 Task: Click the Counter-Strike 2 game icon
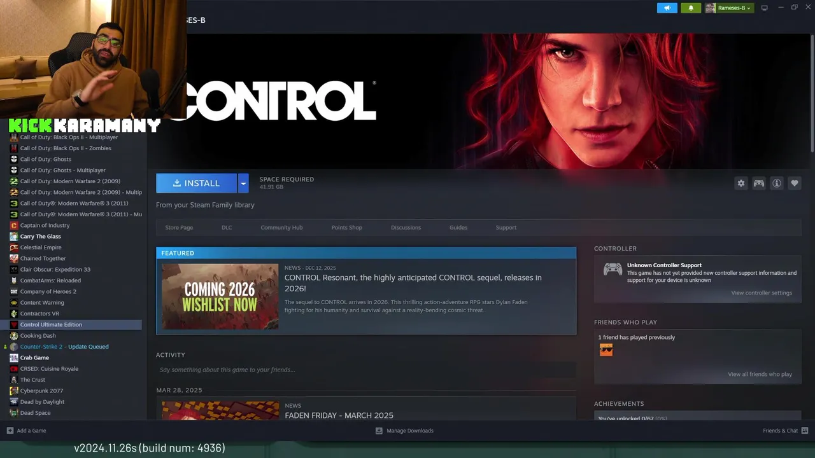tap(14, 347)
